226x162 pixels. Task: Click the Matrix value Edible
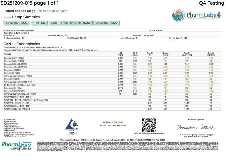[x=159, y=31]
